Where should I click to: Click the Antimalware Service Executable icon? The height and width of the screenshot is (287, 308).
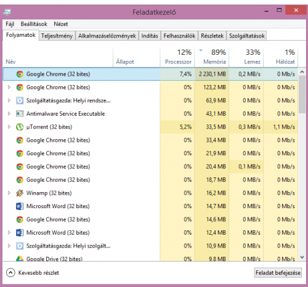(20, 114)
